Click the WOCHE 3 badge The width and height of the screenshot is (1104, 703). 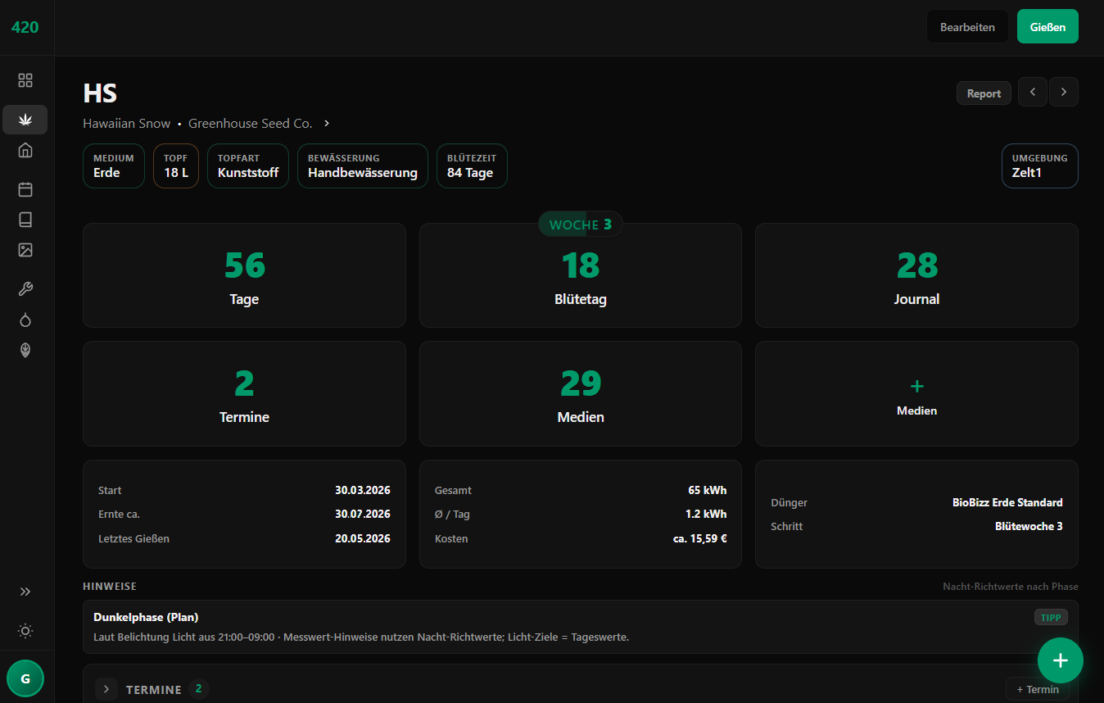click(x=581, y=225)
